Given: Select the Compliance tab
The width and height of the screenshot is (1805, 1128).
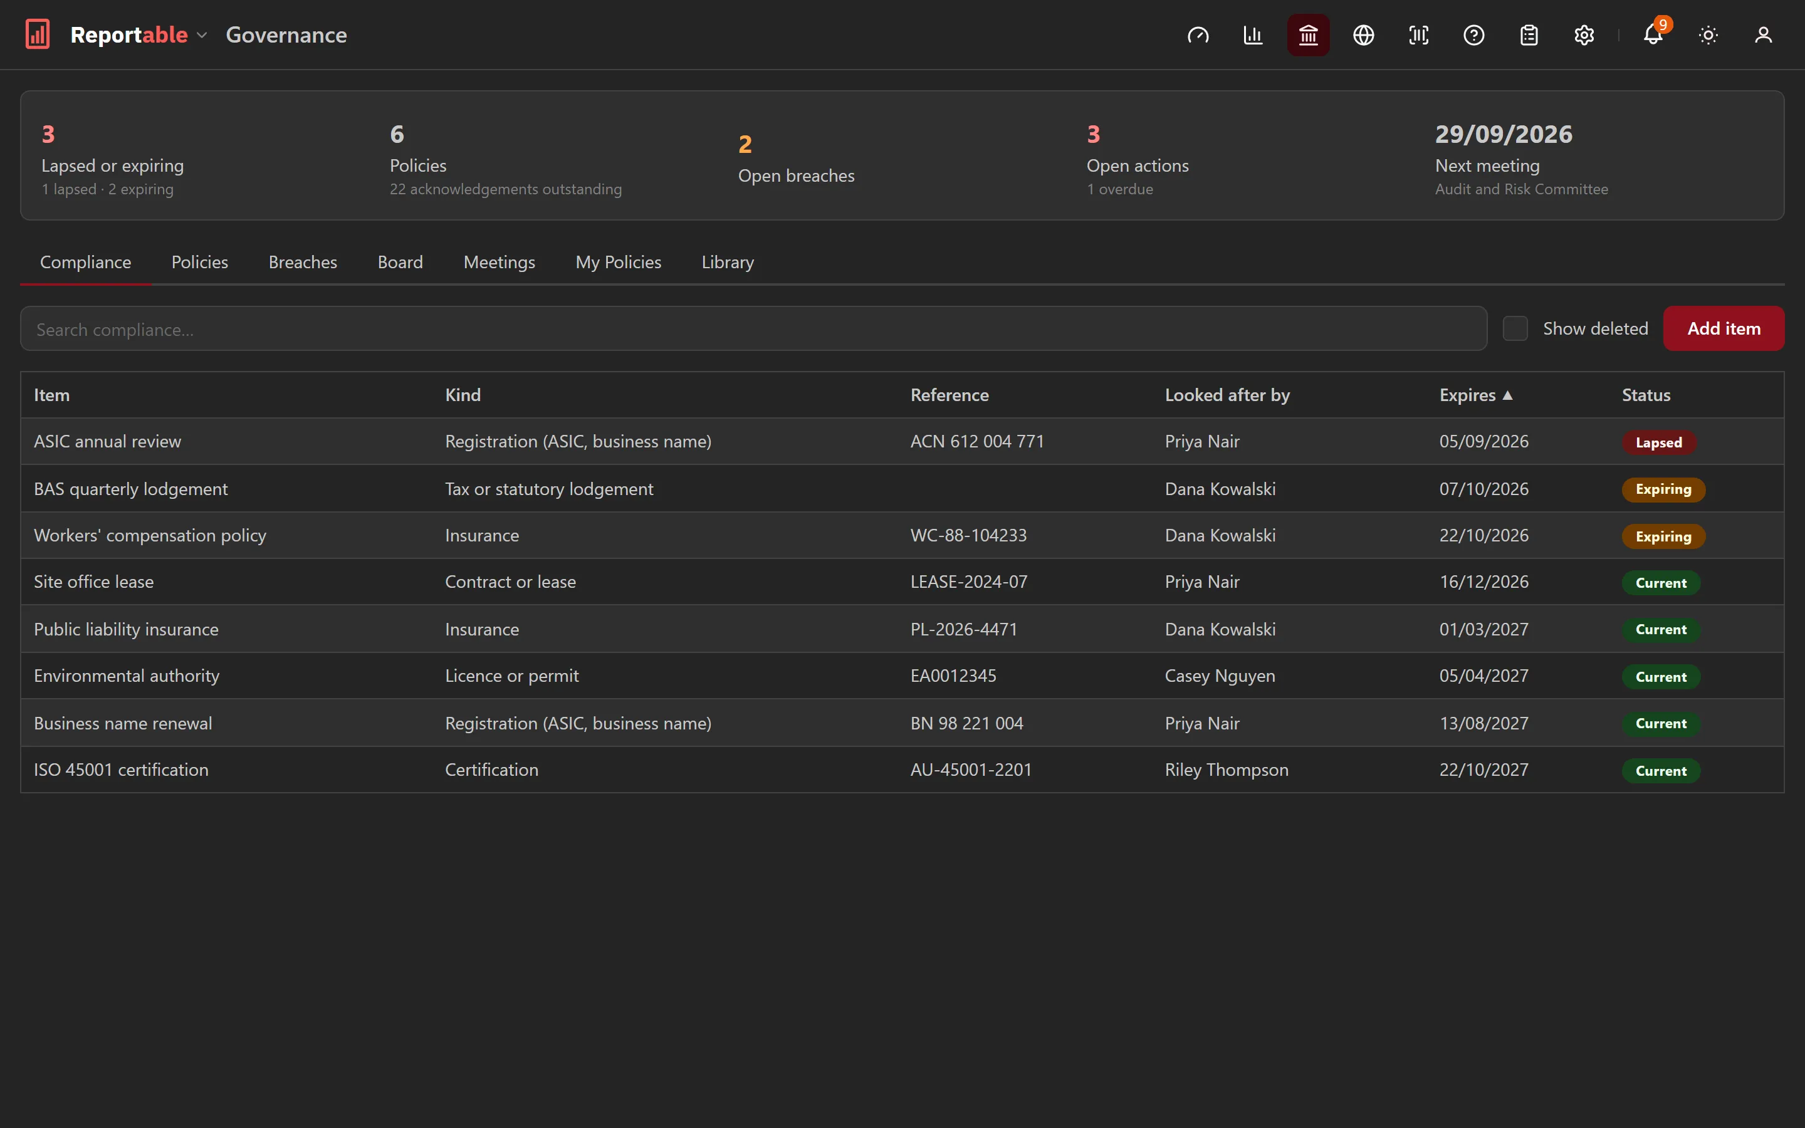Looking at the screenshot, I should pos(85,262).
